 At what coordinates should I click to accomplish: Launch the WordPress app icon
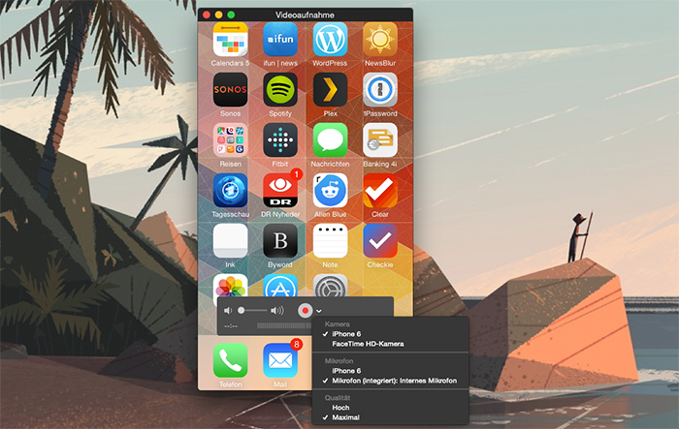click(330, 40)
